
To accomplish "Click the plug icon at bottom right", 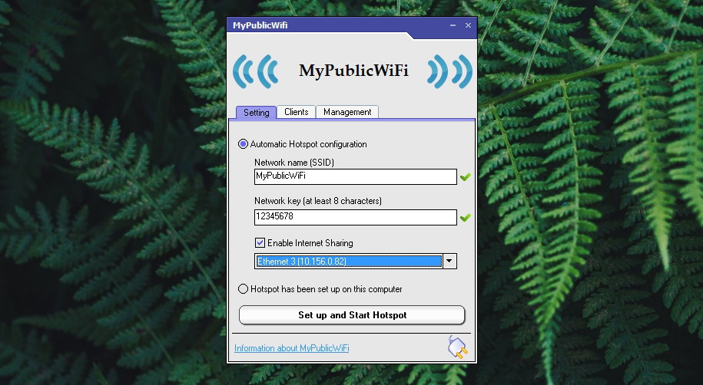I will [458, 347].
